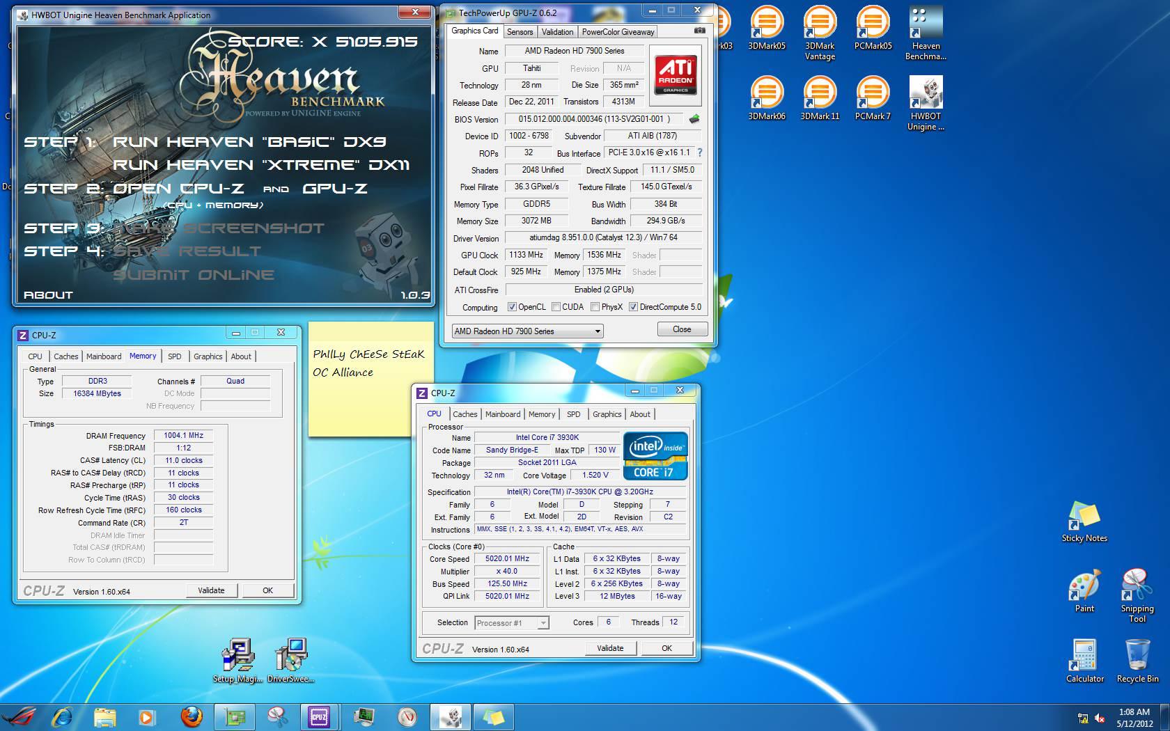
Task: Open the DriverSweeper desktop icon
Action: click(x=290, y=661)
